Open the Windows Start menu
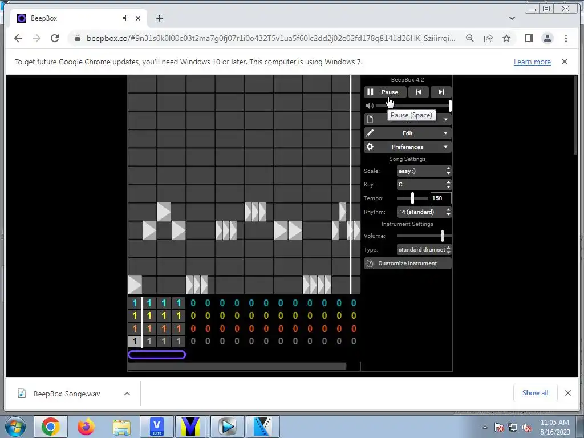This screenshot has height=438, width=584. [15, 427]
